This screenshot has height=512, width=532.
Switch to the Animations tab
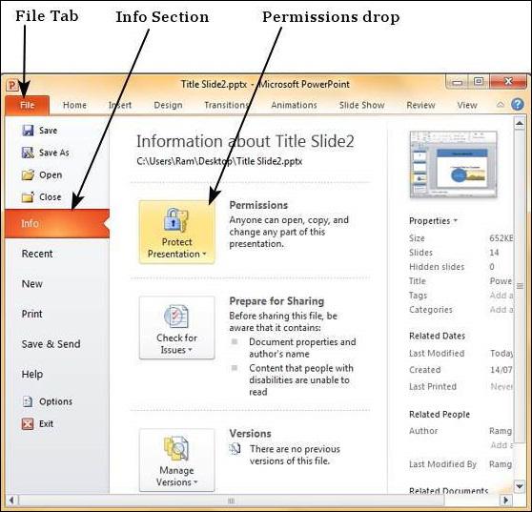[x=294, y=105]
